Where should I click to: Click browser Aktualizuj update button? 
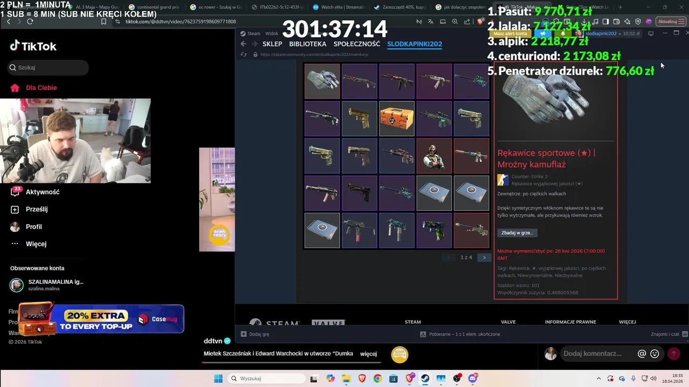671,21
